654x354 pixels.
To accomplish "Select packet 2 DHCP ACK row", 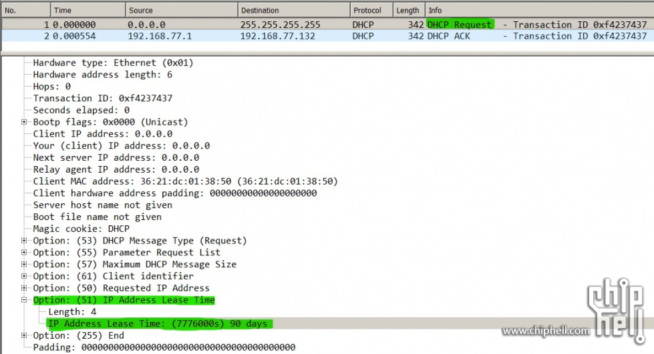I will tap(327, 36).
